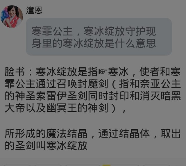Open 潼恩's profile avatar photo
Screen dimensions: 186x166
click(x=12, y=16)
